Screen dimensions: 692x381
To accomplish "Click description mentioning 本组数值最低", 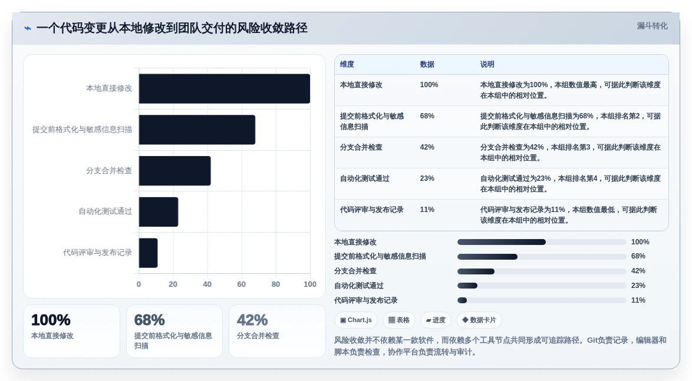I will [x=568, y=215].
